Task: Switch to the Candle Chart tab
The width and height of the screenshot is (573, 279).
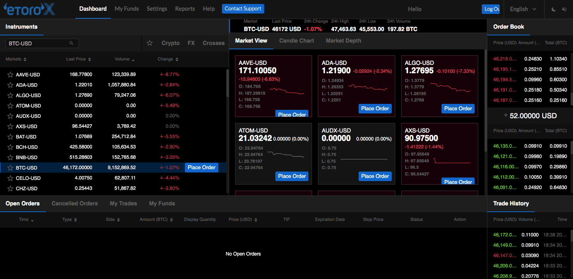Action: [296, 40]
